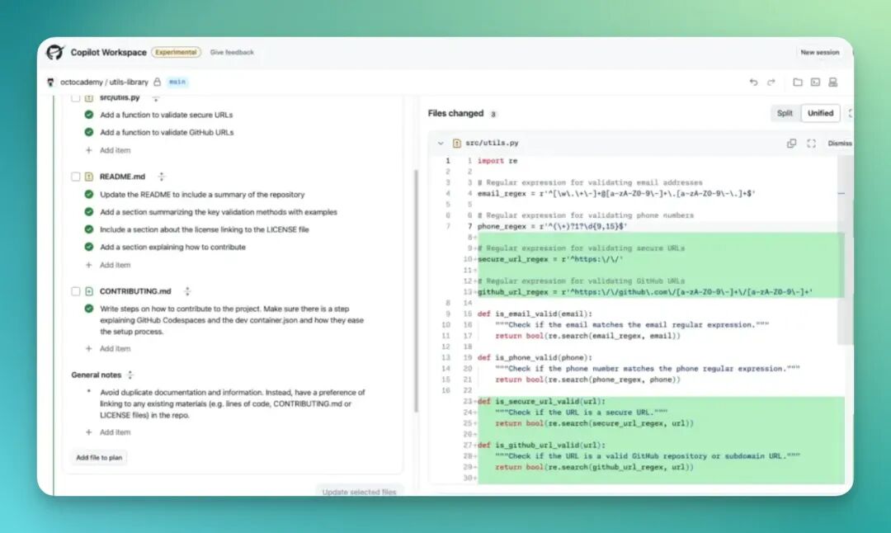Click the diff panel vertical scrollbar

coord(845,250)
